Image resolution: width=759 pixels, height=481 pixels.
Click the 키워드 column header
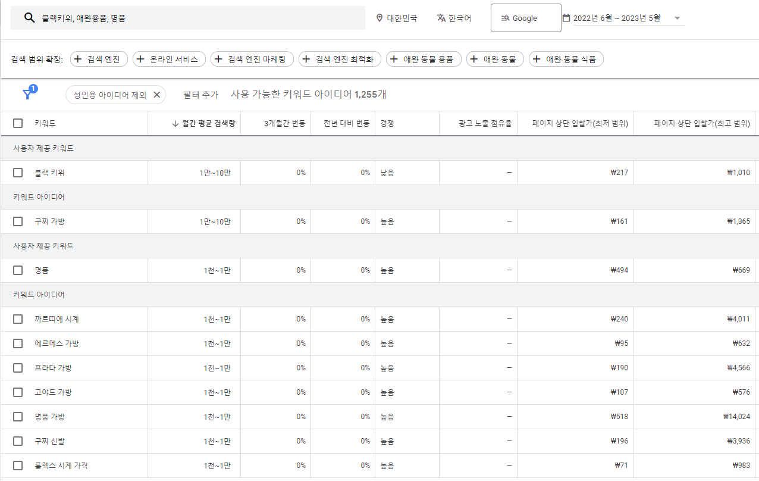(x=45, y=123)
